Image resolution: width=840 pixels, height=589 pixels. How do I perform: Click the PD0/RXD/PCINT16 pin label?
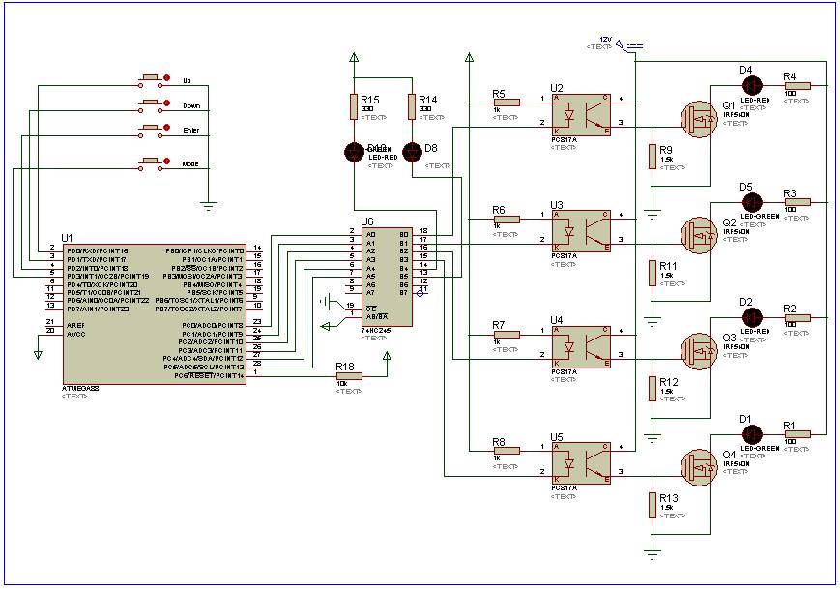97,250
